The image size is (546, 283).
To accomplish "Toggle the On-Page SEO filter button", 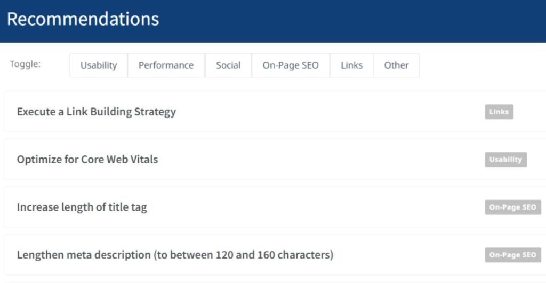I will coord(291,65).
